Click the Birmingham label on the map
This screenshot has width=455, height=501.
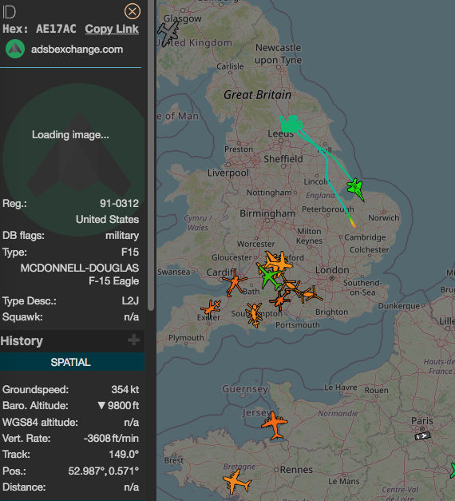pos(267,213)
